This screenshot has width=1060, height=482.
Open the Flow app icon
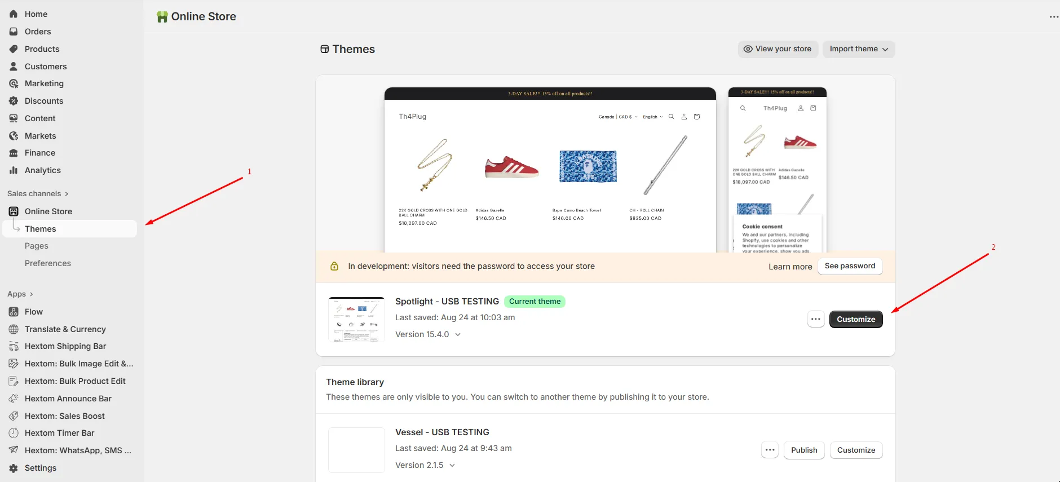pos(14,312)
